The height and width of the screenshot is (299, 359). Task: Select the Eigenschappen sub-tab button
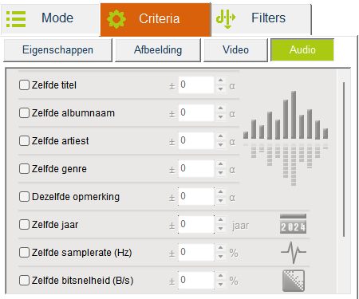(x=57, y=50)
